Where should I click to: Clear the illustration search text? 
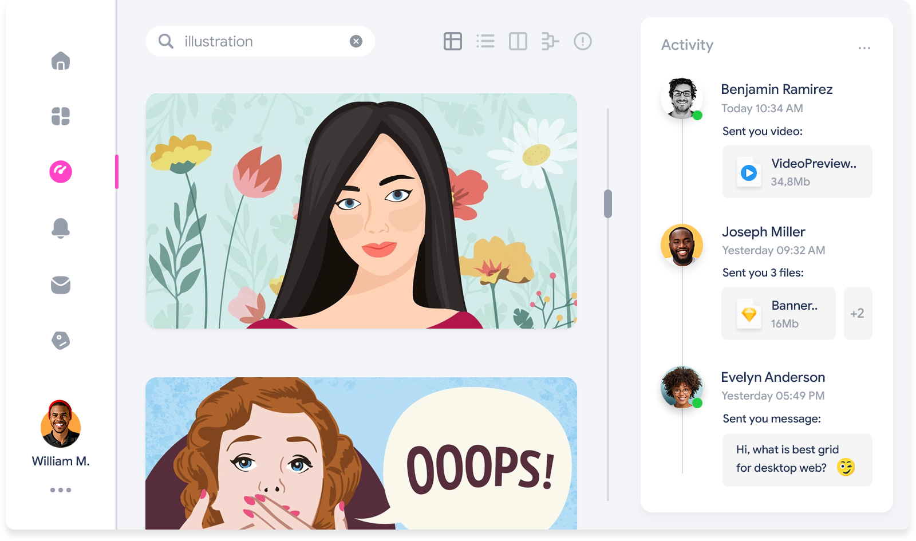point(356,41)
